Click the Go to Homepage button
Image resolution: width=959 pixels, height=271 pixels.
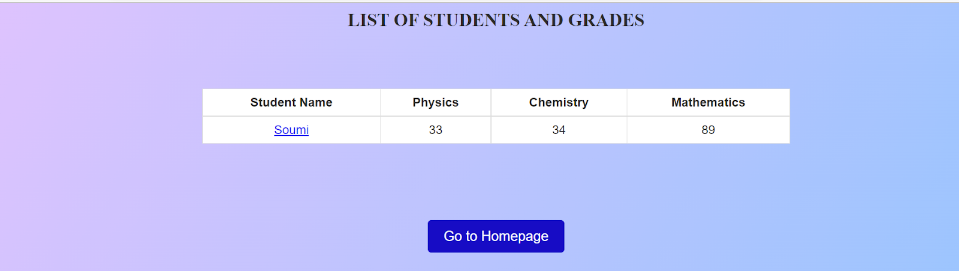coord(496,236)
